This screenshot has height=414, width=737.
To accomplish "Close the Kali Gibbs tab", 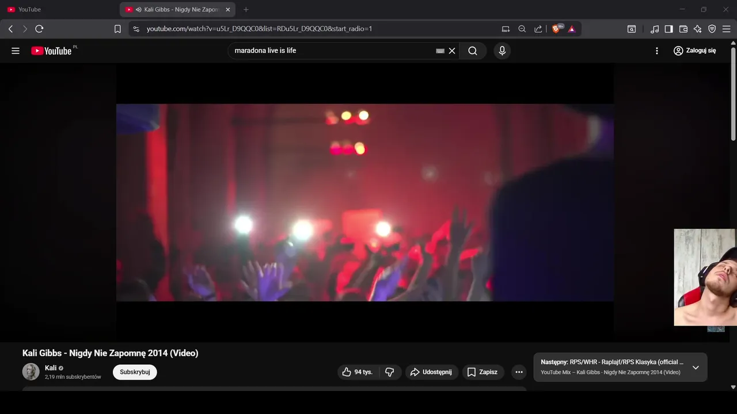I will point(228,10).
